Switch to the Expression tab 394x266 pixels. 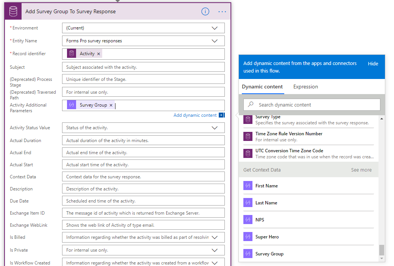[305, 87]
